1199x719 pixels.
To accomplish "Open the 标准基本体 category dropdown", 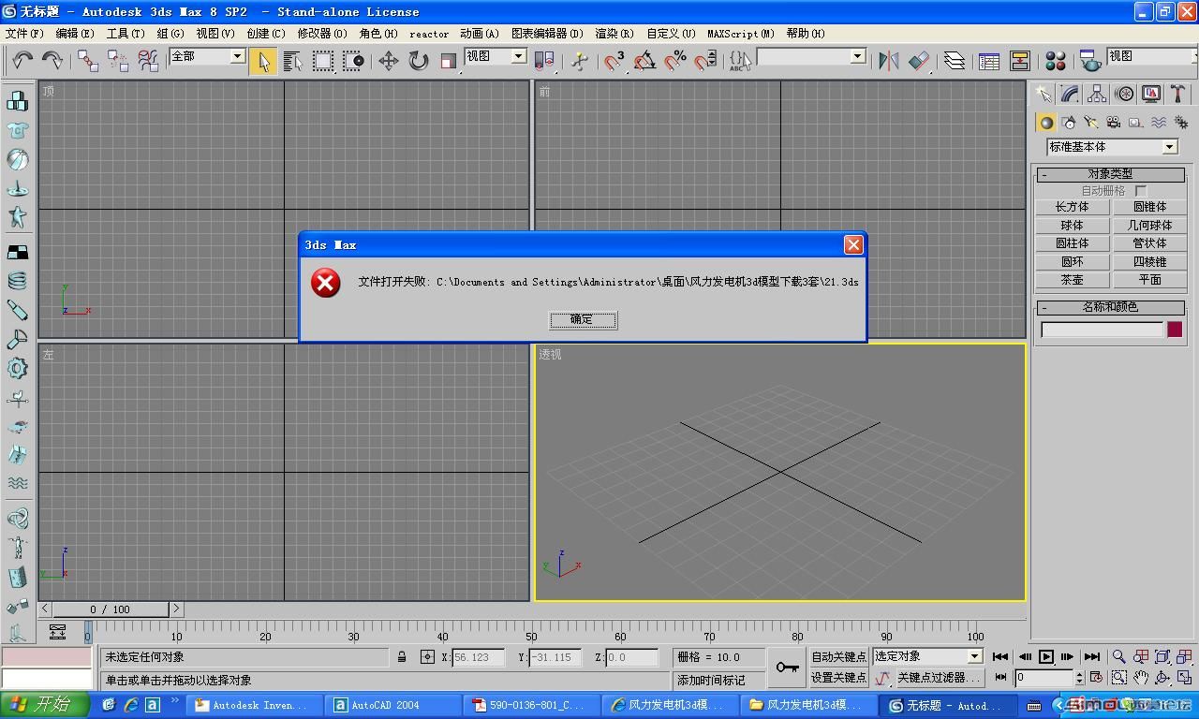I will click(1112, 147).
